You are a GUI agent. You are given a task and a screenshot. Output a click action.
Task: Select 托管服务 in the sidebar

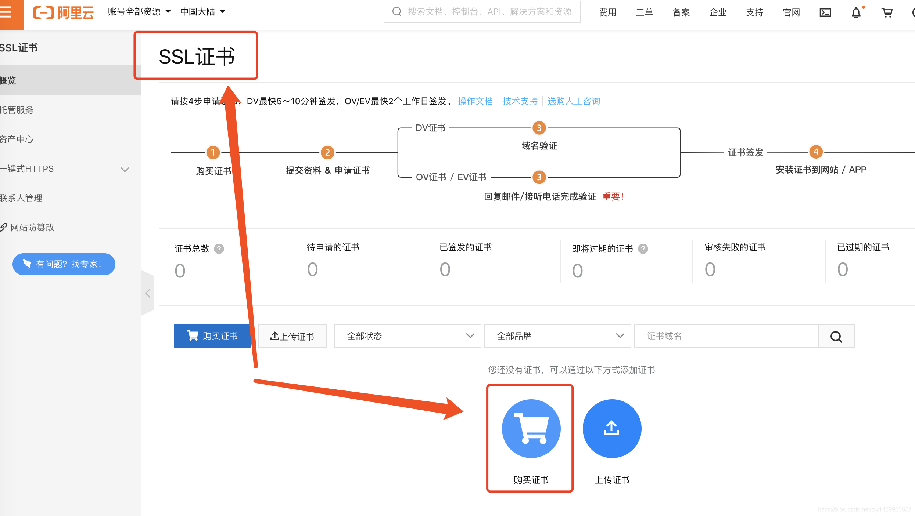tap(71, 110)
